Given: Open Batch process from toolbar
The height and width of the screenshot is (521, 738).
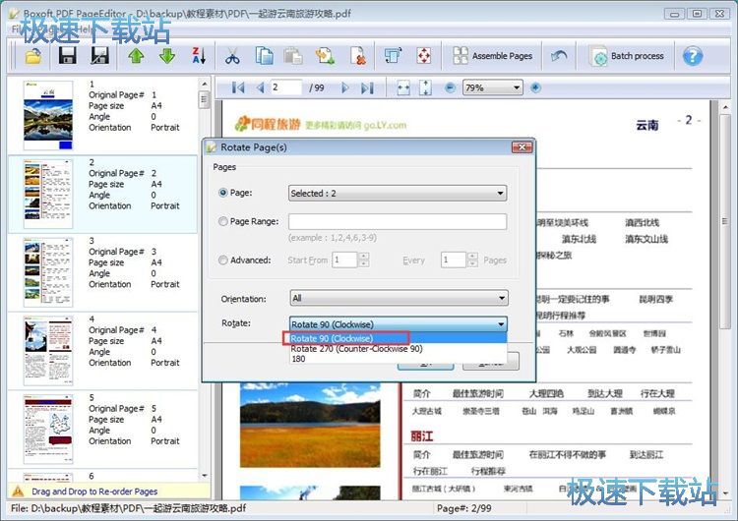Looking at the screenshot, I should [627, 56].
